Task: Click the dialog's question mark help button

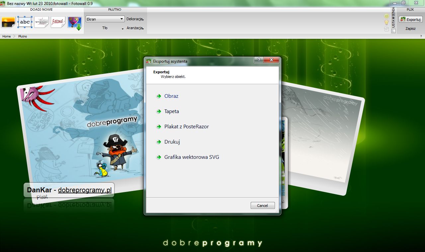Action: (x=259, y=60)
